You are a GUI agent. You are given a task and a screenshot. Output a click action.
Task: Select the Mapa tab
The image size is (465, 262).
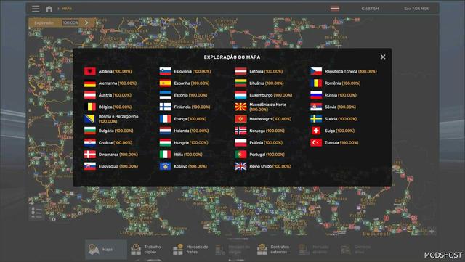[106, 250]
